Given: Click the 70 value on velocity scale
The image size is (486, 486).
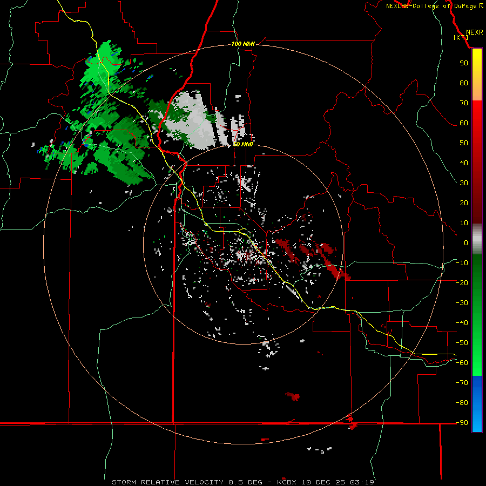Looking at the screenshot, I should (464, 103).
